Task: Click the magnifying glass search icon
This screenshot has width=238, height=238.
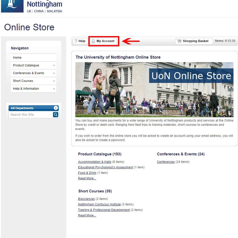Action: coord(55,114)
